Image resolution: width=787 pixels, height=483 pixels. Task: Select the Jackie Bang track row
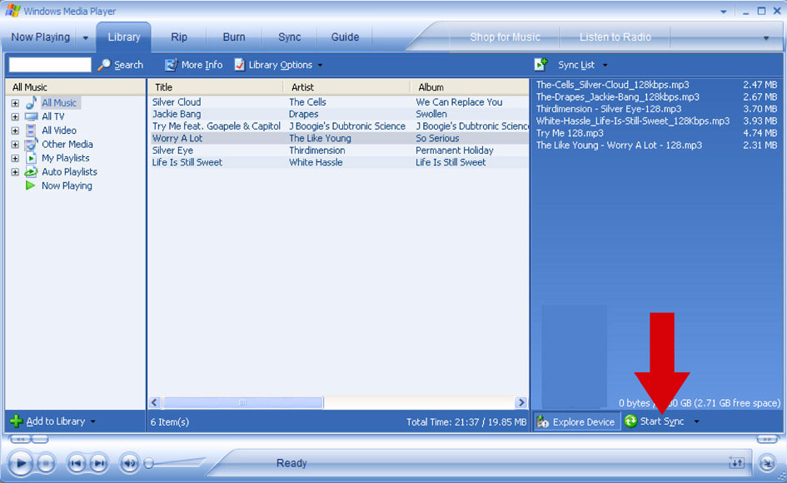[x=339, y=114]
